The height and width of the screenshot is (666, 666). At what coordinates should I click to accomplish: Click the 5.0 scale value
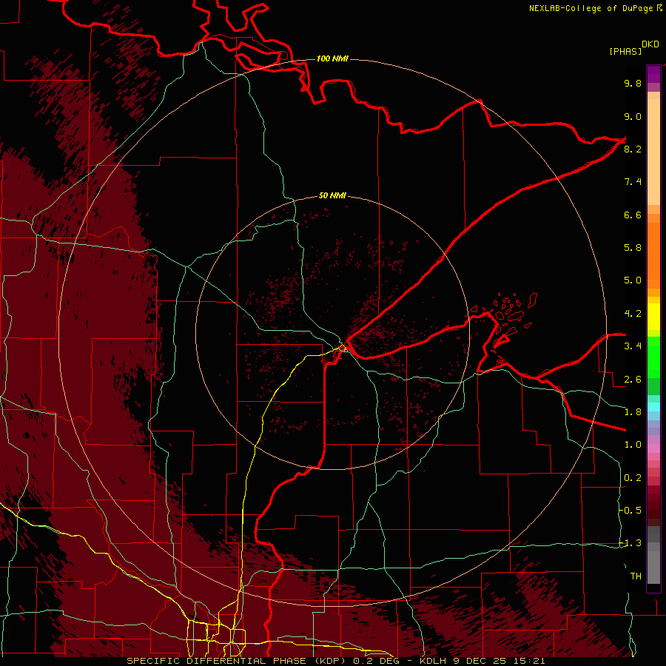633,280
